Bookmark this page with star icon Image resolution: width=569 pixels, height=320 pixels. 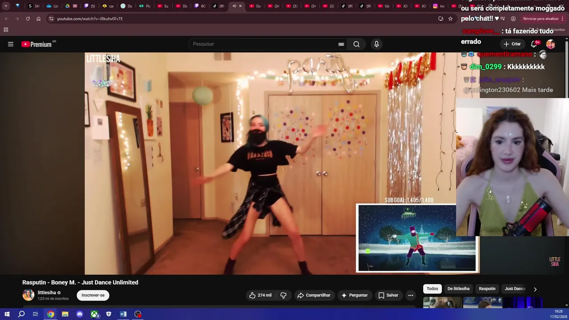coord(450,19)
